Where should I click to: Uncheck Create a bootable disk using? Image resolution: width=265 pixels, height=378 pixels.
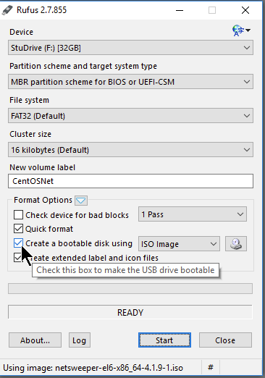coord(18,243)
